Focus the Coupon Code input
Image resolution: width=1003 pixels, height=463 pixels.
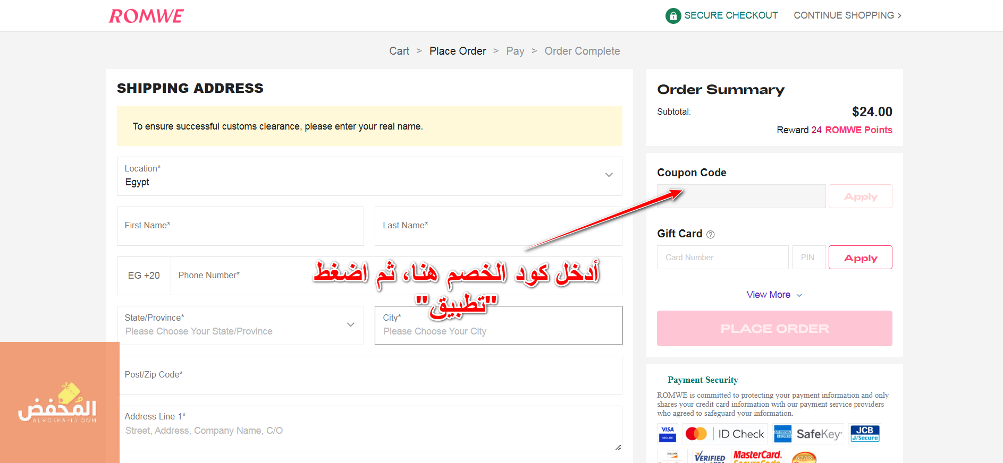pos(741,196)
